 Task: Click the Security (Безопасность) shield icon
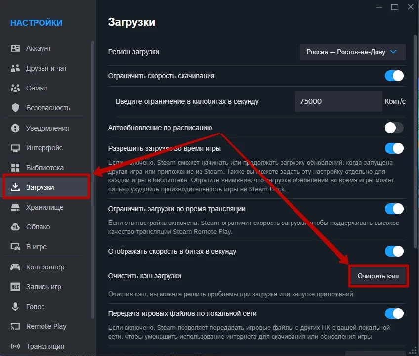tap(15, 108)
